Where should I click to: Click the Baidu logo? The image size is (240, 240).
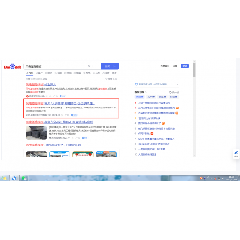click(x=12, y=66)
